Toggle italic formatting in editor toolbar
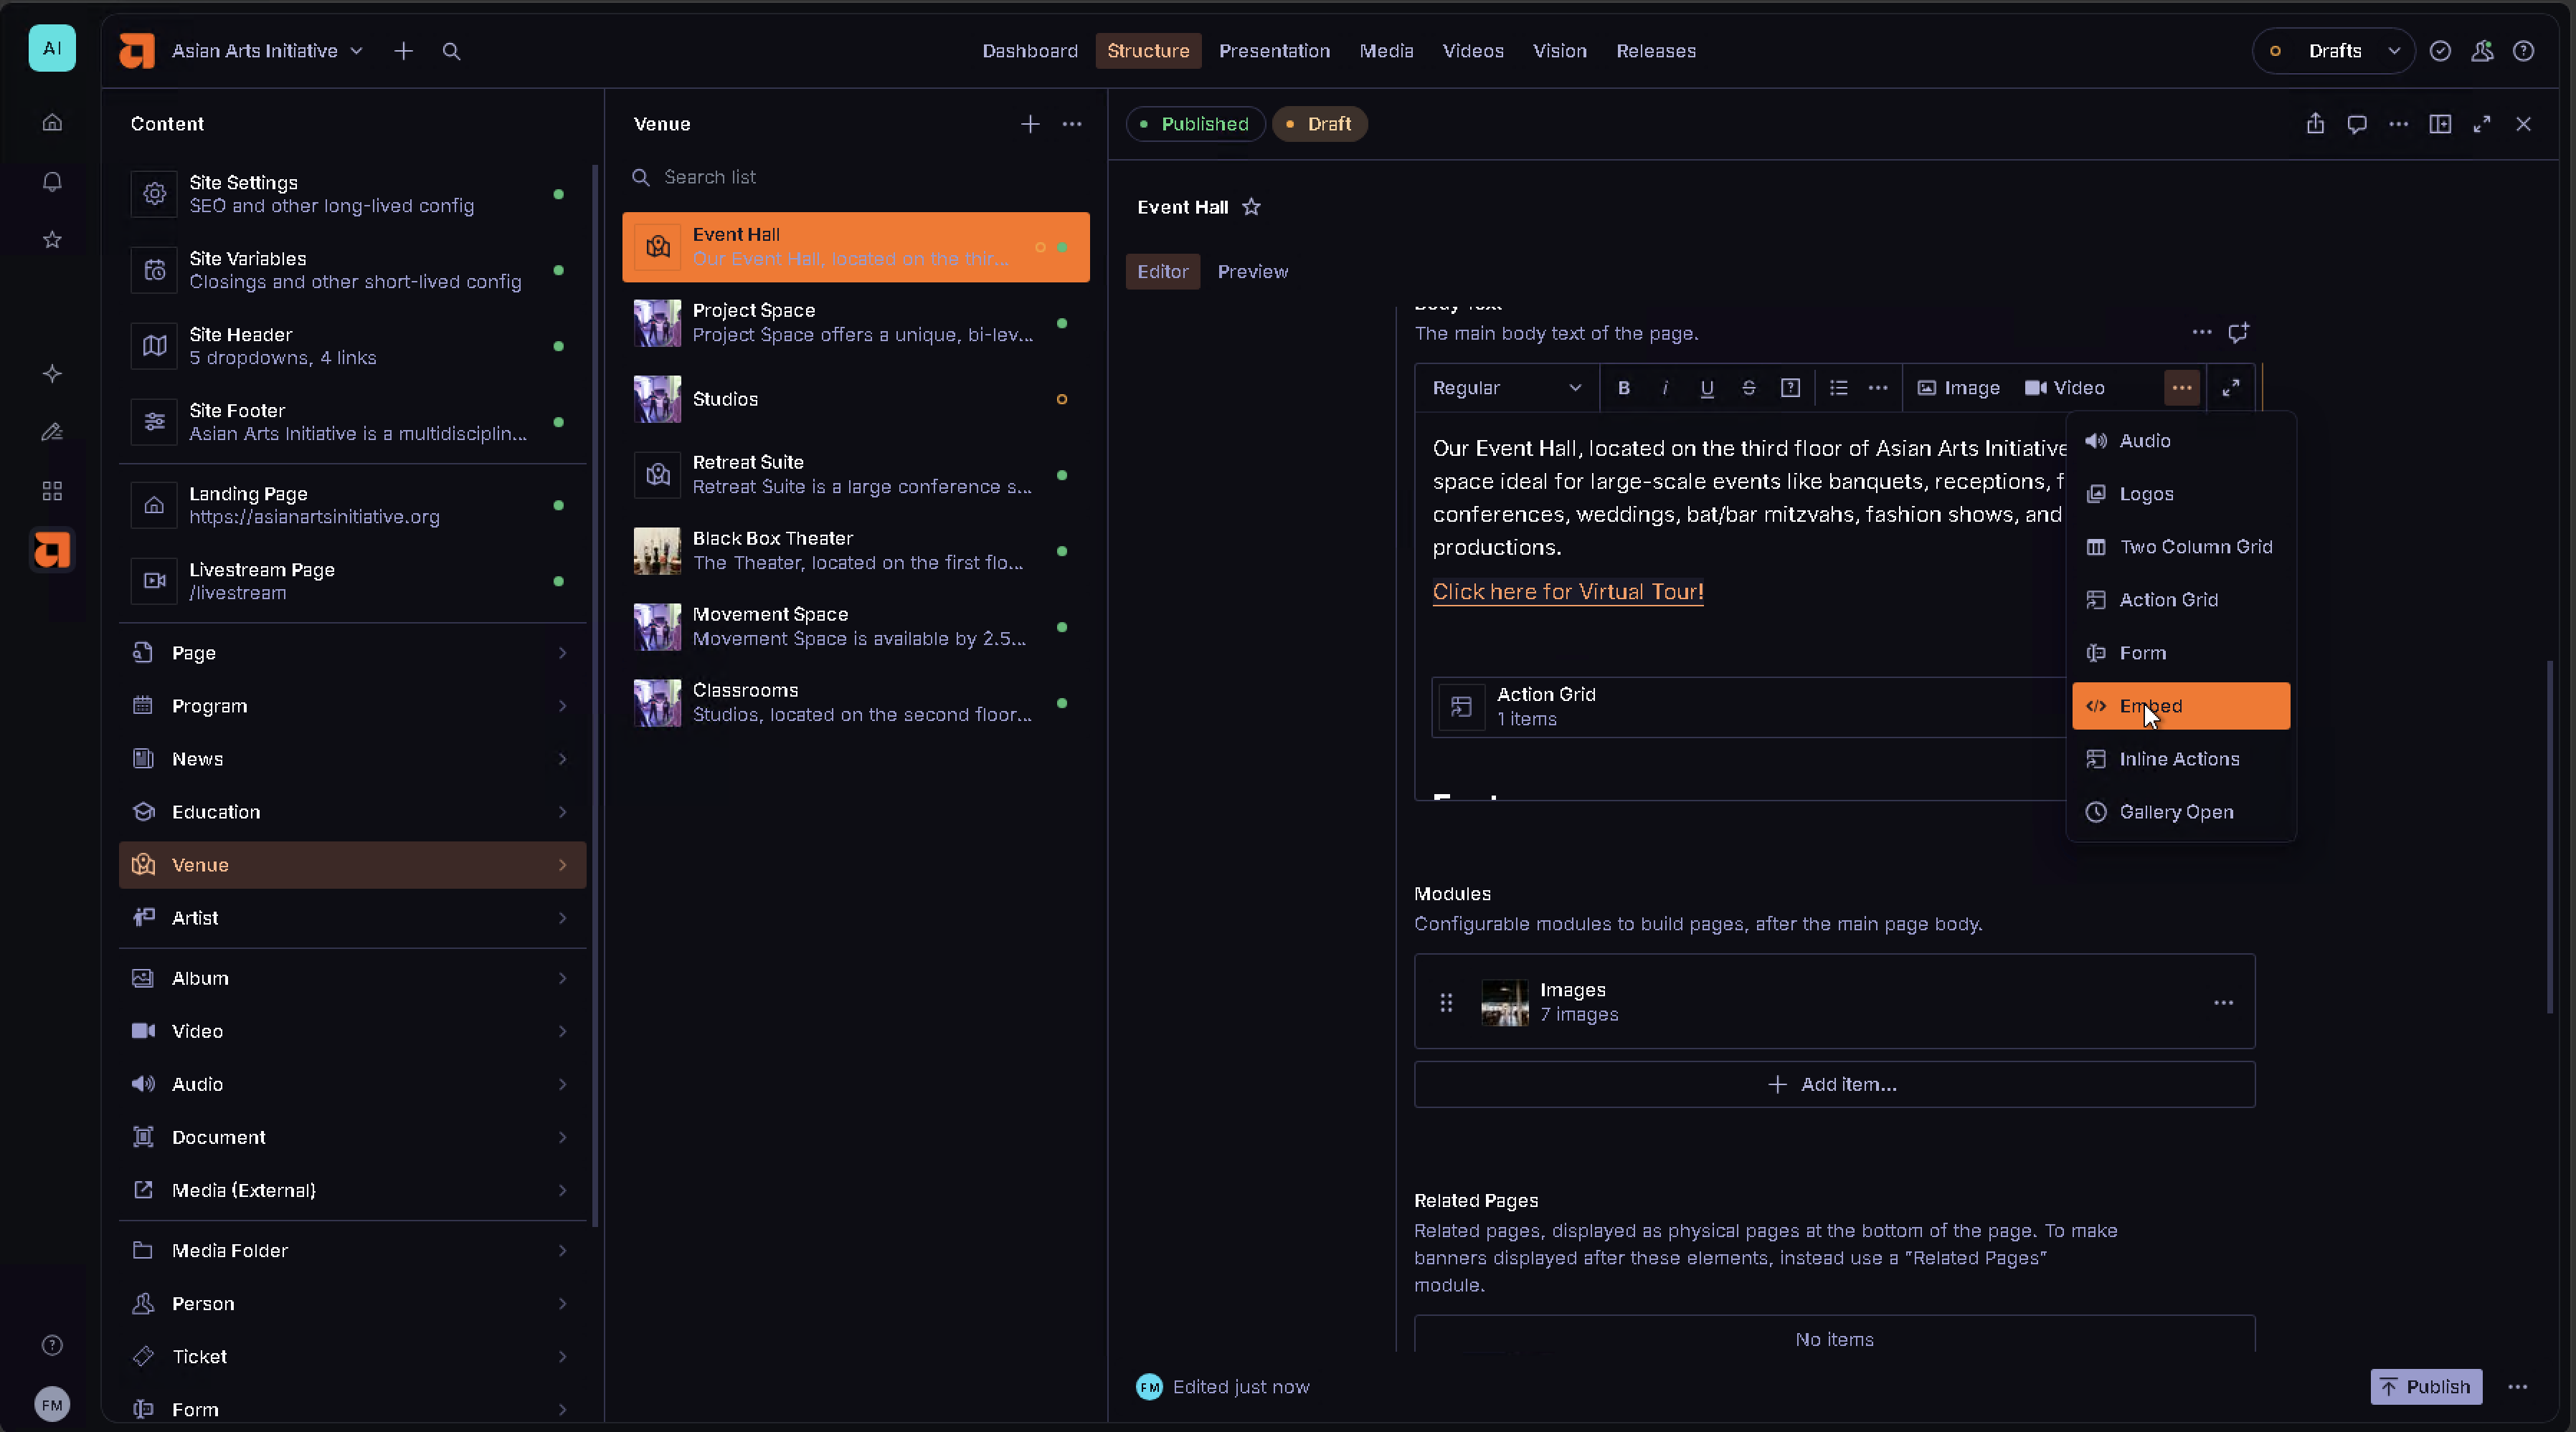Screen dimensions: 2576x1432 click(x=1665, y=388)
